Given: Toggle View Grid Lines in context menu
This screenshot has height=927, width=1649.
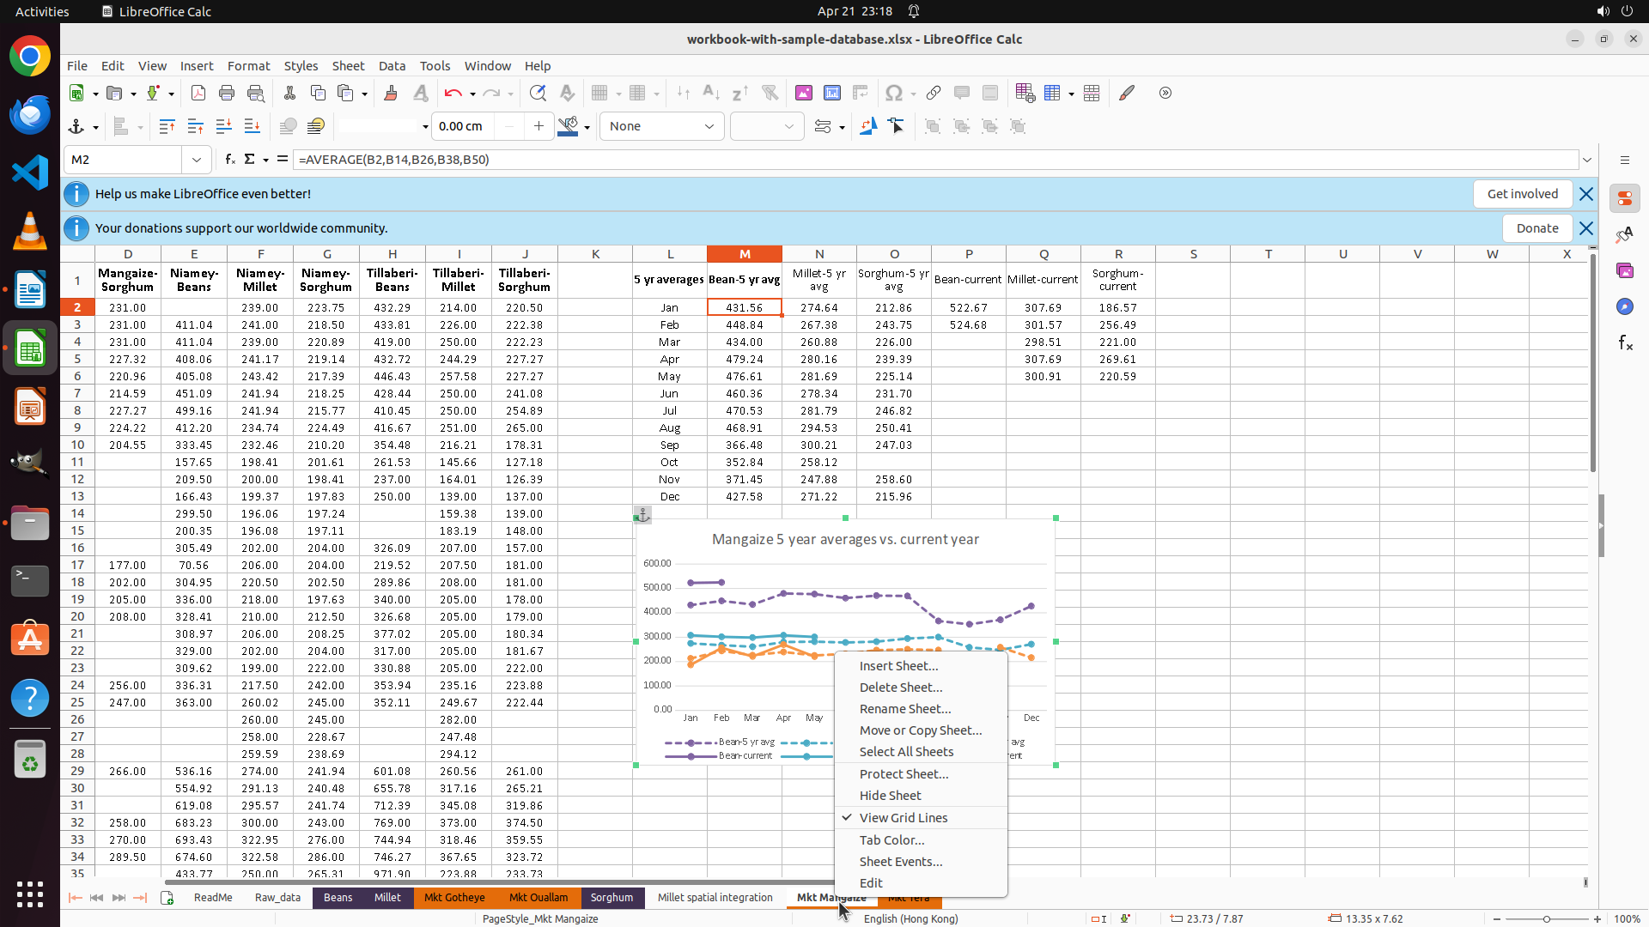Looking at the screenshot, I should pyautogui.click(x=904, y=818).
